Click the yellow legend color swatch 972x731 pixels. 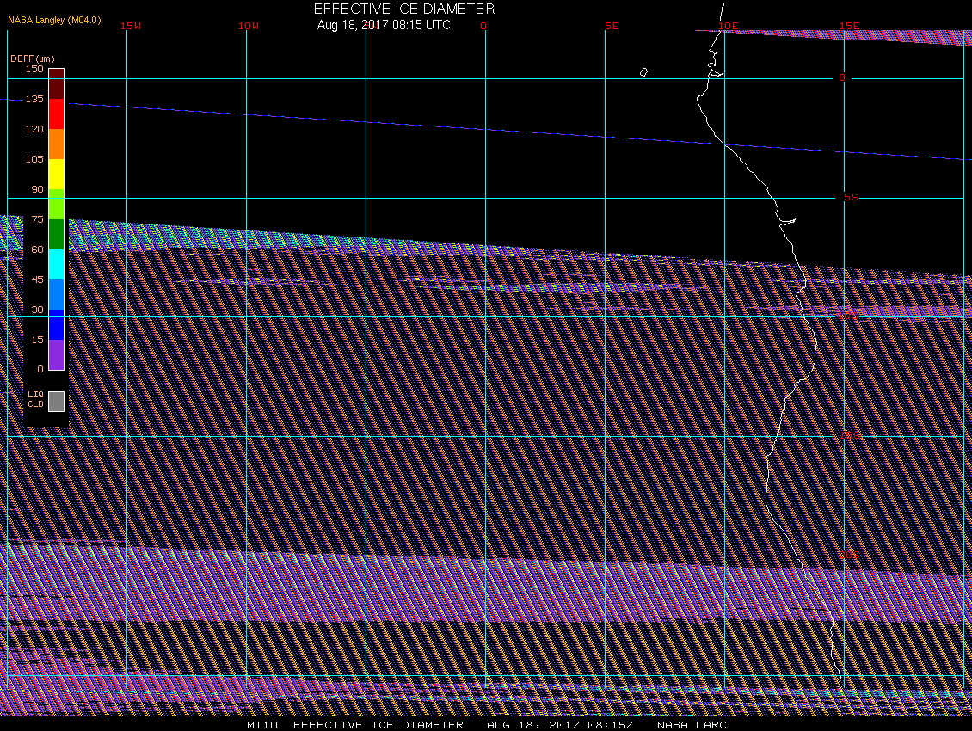pos(57,175)
